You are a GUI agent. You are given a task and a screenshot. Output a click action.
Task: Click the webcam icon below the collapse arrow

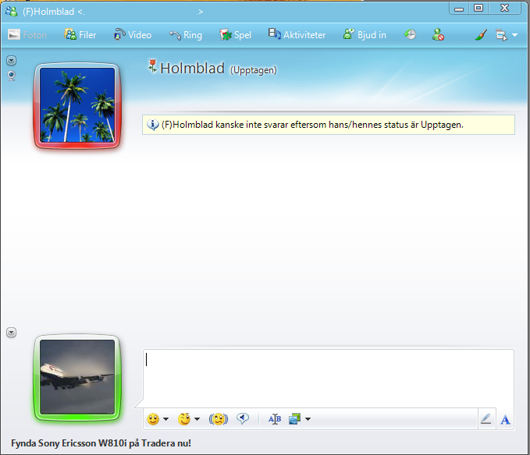[x=12, y=76]
